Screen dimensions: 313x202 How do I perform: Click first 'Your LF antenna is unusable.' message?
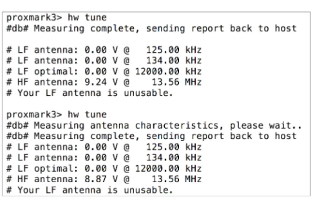(89, 93)
